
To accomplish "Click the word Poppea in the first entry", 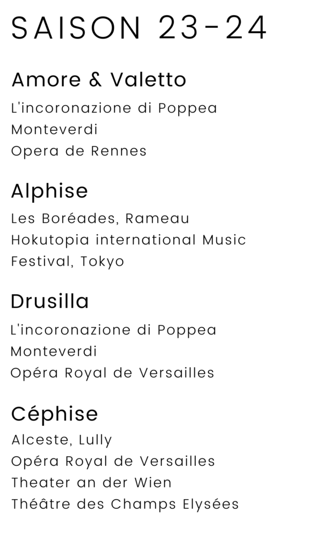I will coord(188,108).
